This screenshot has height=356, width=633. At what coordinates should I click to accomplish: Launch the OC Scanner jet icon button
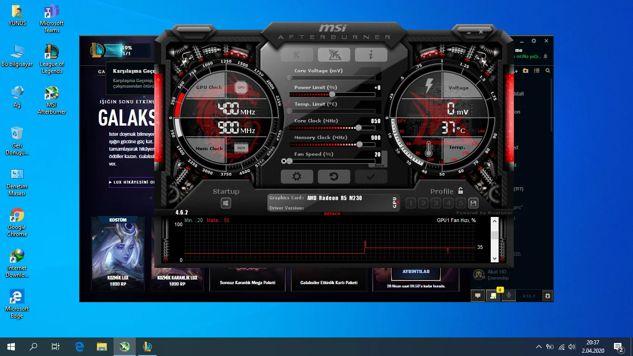coord(334,55)
